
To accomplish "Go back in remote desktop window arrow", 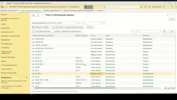I will coord(2,3).
